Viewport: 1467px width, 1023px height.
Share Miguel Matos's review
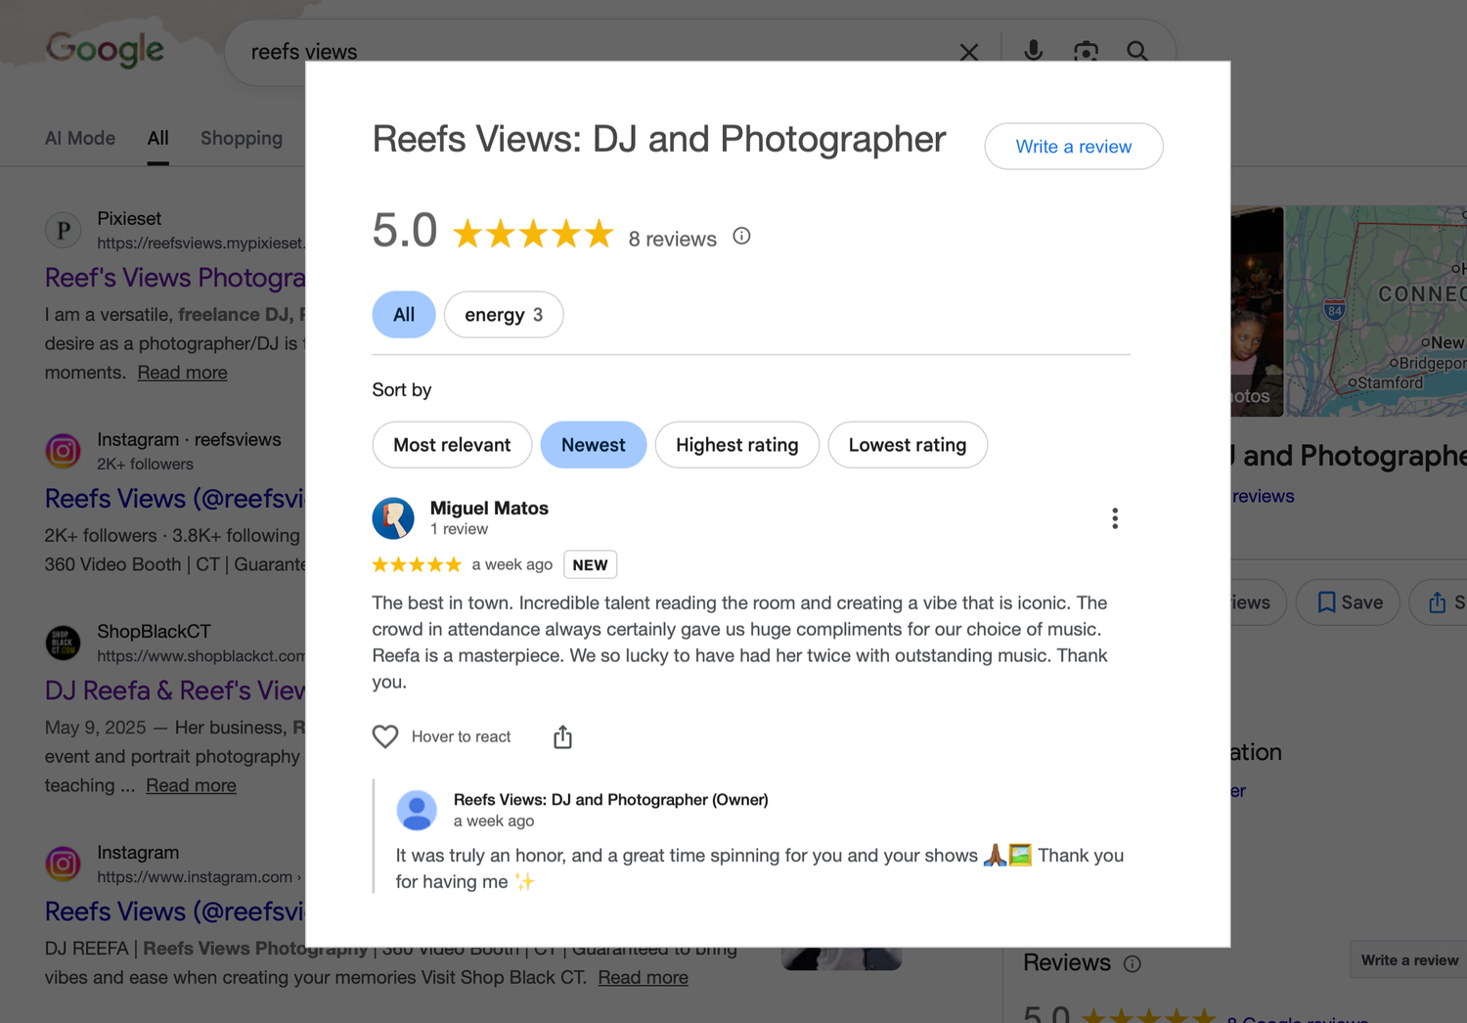click(x=562, y=736)
